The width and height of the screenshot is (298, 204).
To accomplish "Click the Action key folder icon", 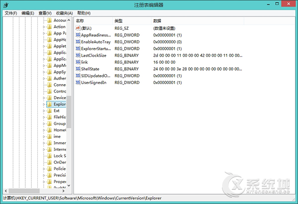I will point(49,27).
